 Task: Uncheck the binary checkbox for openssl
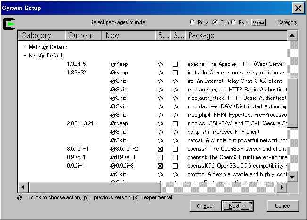pos(160,158)
